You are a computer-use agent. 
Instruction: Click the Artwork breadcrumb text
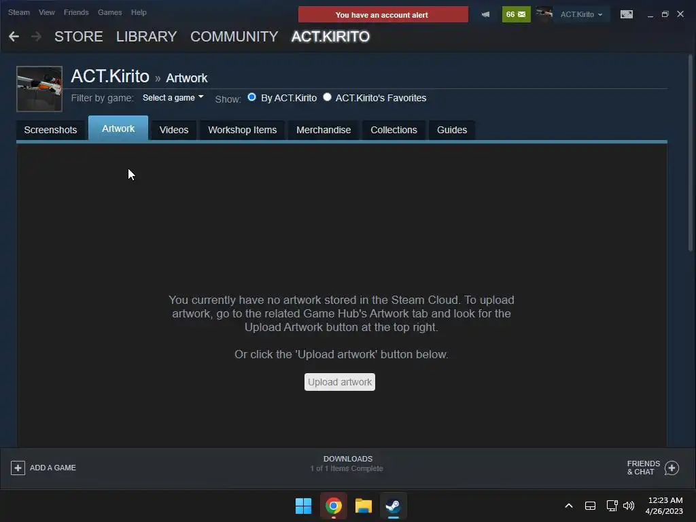coord(186,78)
